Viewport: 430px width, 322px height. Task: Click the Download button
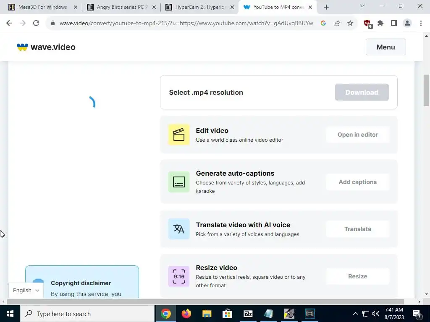pos(362,92)
